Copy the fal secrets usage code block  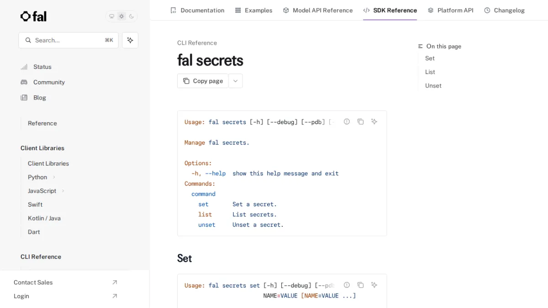tap(360, 121)
